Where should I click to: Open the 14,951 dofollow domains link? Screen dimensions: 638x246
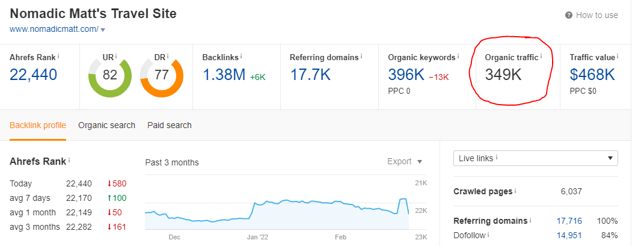click(x=569, y=235)
